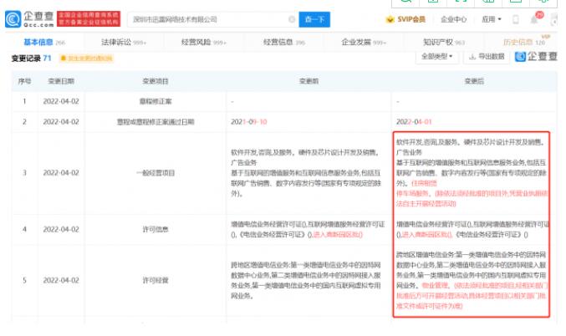Click the 导出数据 export button
The height and width of the screenshot is (336, 566).
(487, 57)
